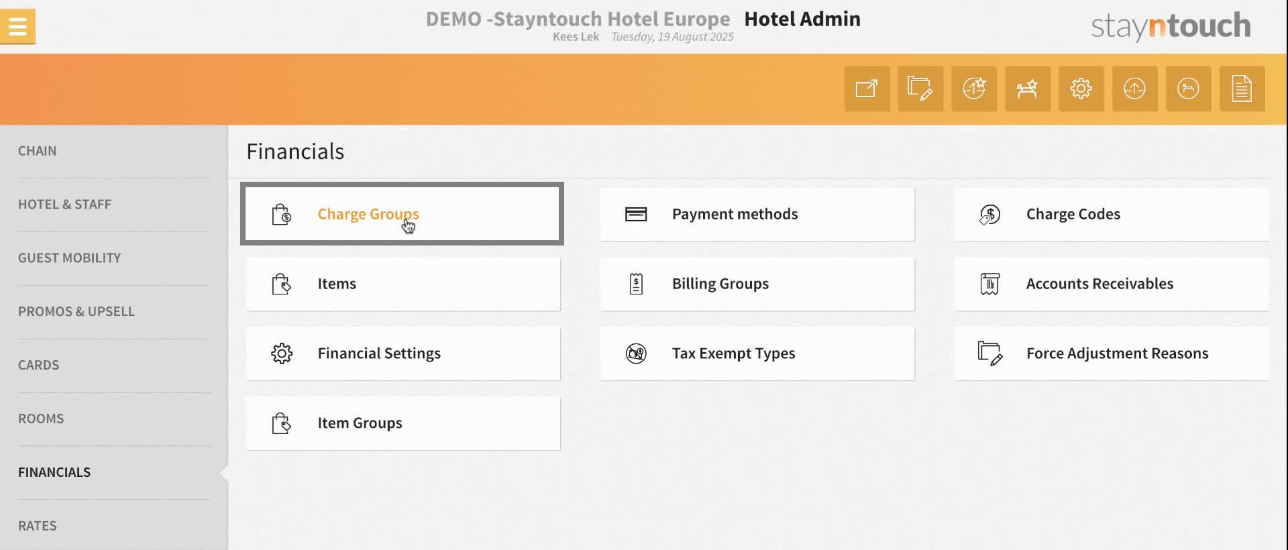Click the circled bed toolbar icon
The width and height of the screenshot is (1288, 550).
pos(1189,89)
